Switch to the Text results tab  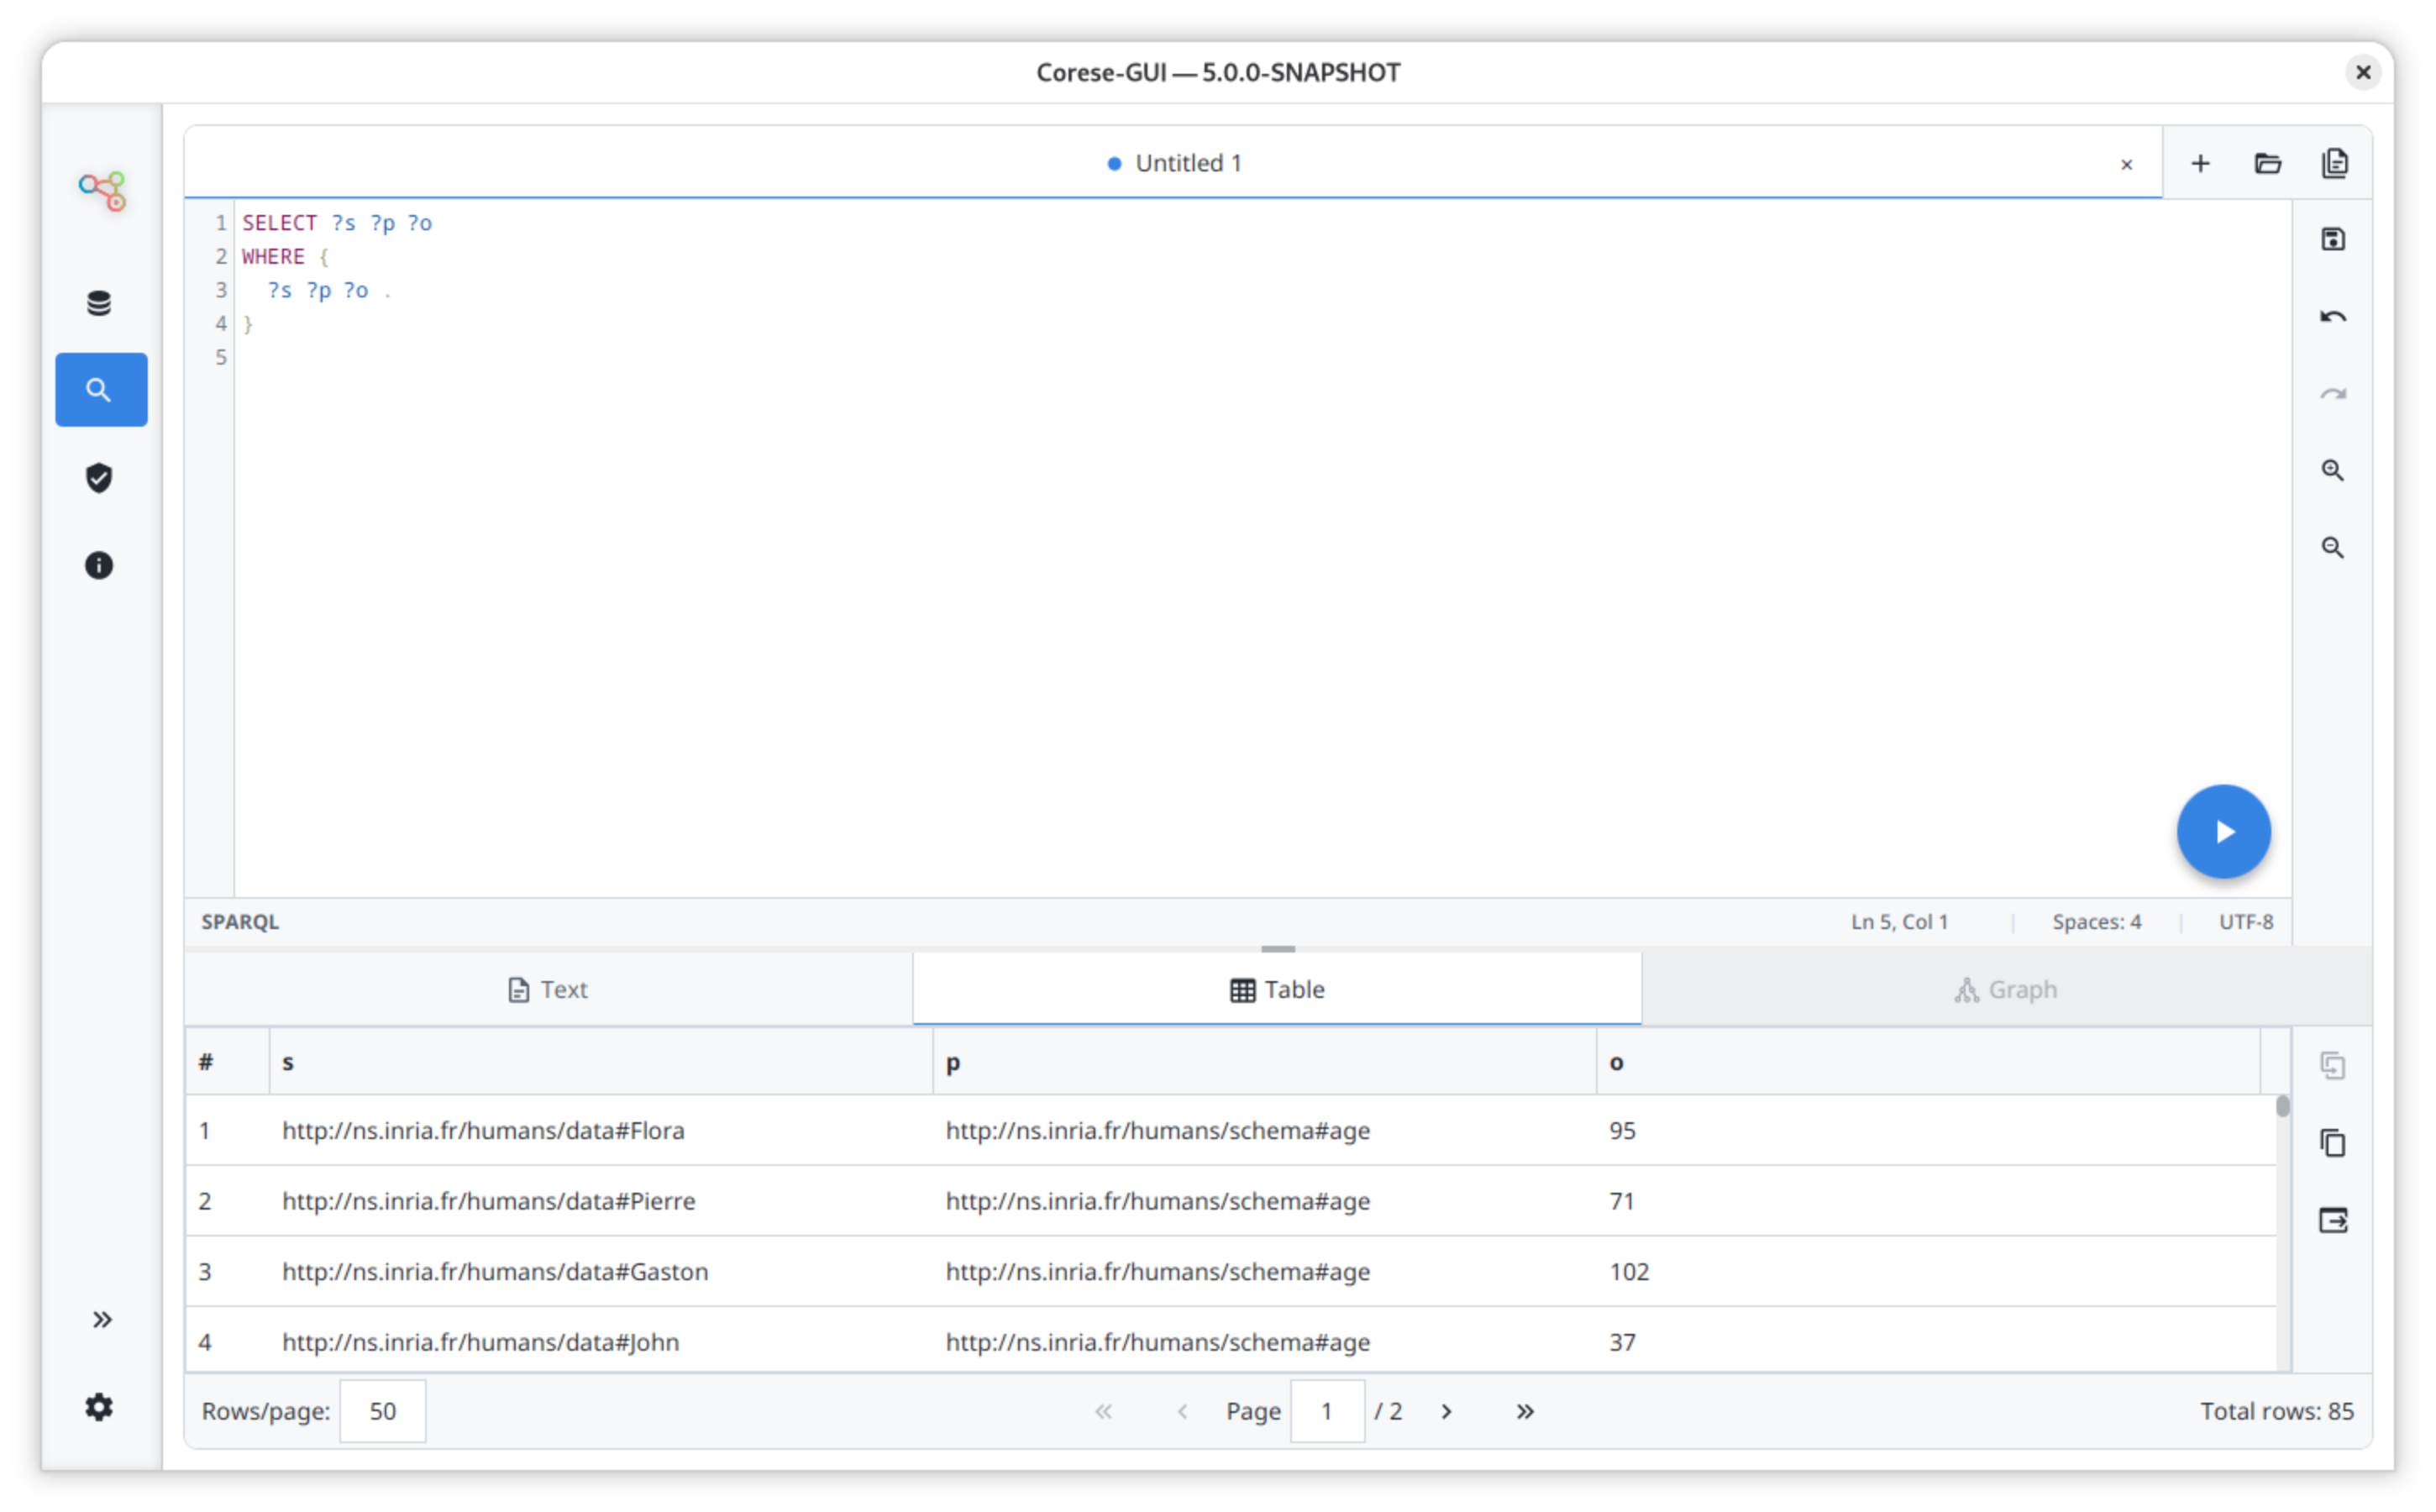548,989
